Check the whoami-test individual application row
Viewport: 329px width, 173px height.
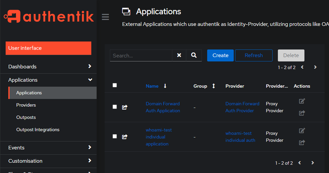tap(115, 136)
